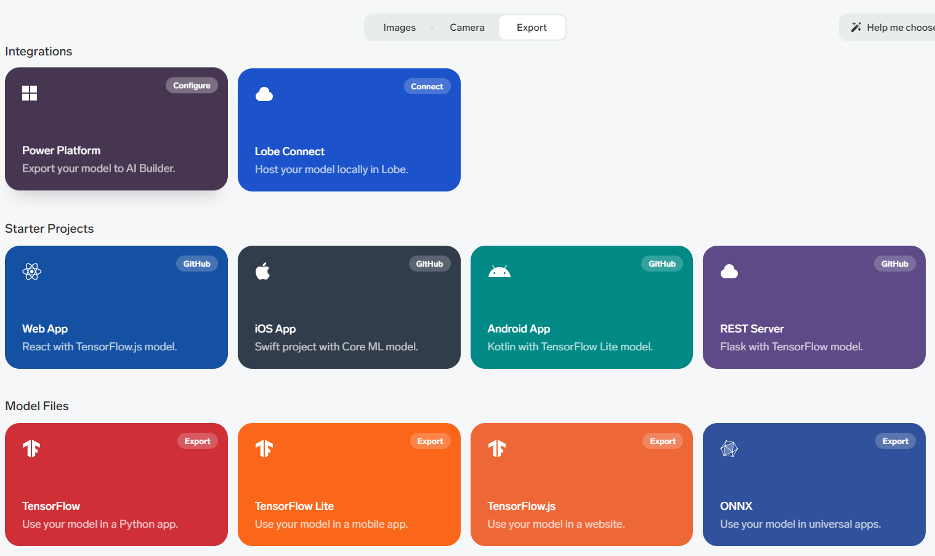
Task: Switch to the Images tab
Action: (x=399, y=28)
